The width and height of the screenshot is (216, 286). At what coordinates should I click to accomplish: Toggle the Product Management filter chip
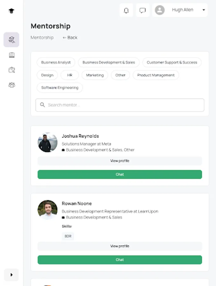[156, 75]
